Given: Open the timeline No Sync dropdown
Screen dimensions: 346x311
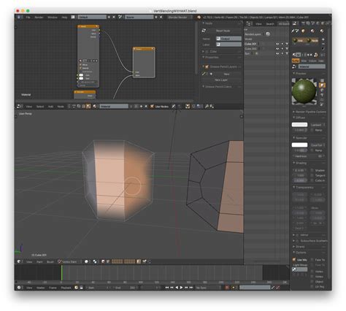Looking at the screenshot, I should pos(209,288).
